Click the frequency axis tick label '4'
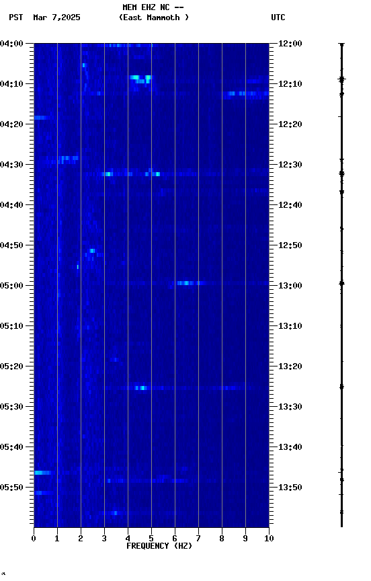This screenshot has height=581, width=371. pos(128,539)
